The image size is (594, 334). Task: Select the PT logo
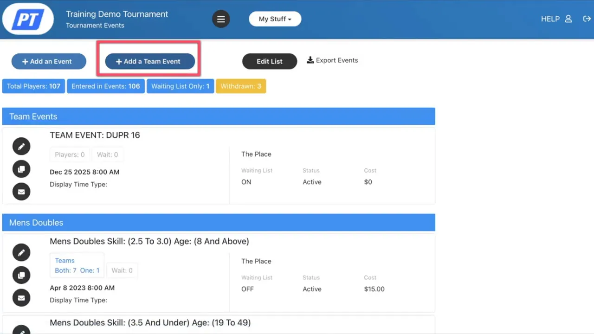pos(28,19)
